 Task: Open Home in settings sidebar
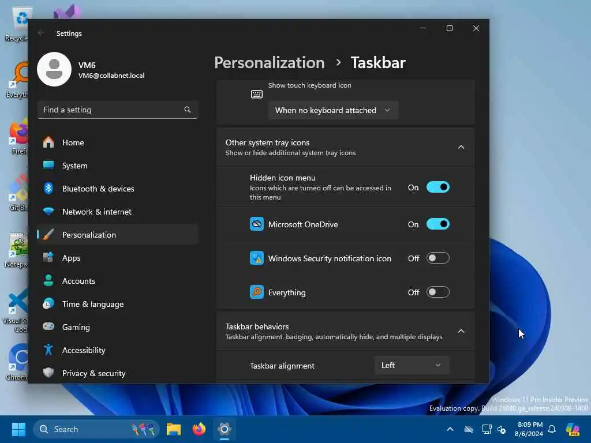click(118, 142)
